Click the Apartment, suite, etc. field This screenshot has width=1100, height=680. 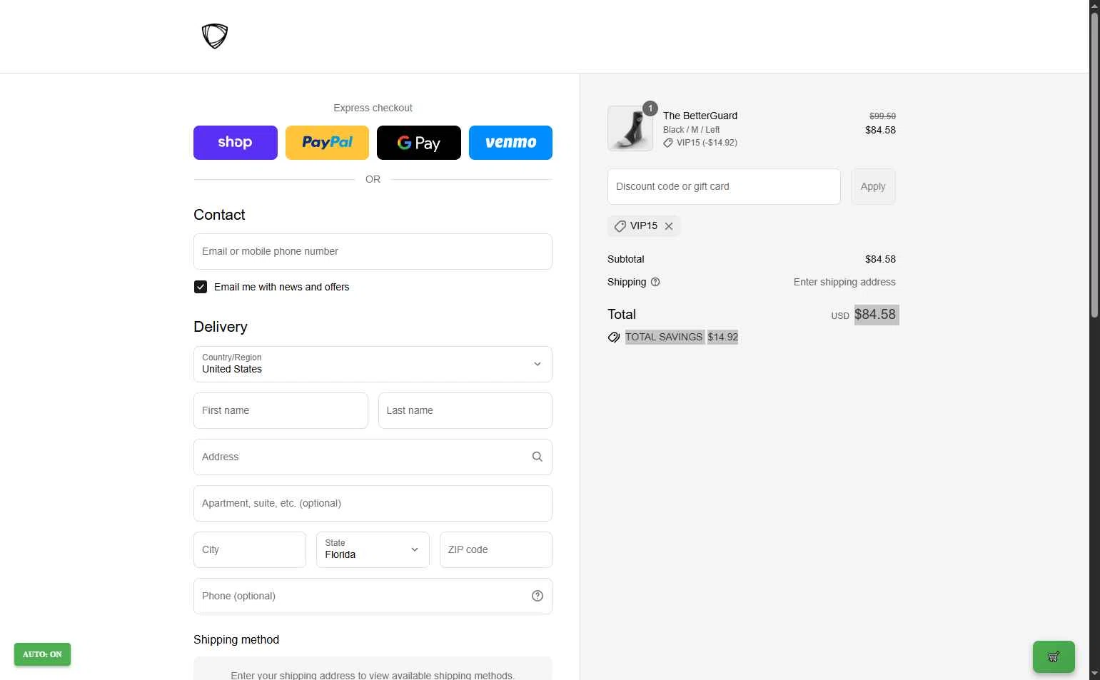(x=373, y=503)
